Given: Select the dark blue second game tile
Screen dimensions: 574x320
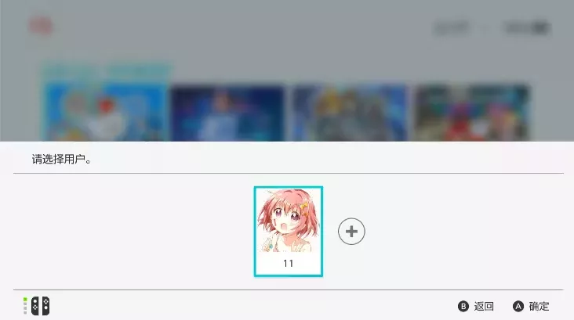Looking at the screenshot, I should pyautogui.click(x=227, y=113).
